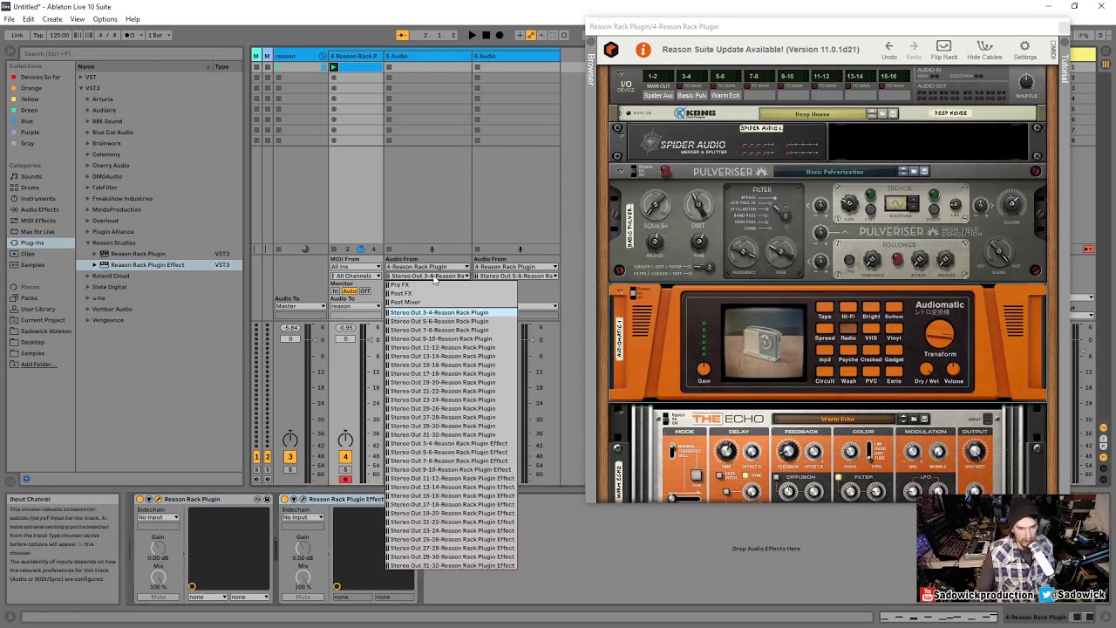1116x628 pixels.
Task: Select Plug-ins category in browser
Action: 31,242
